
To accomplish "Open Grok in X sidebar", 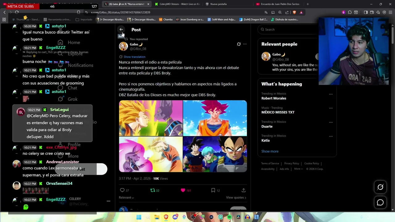I will [x=68, y=99].
